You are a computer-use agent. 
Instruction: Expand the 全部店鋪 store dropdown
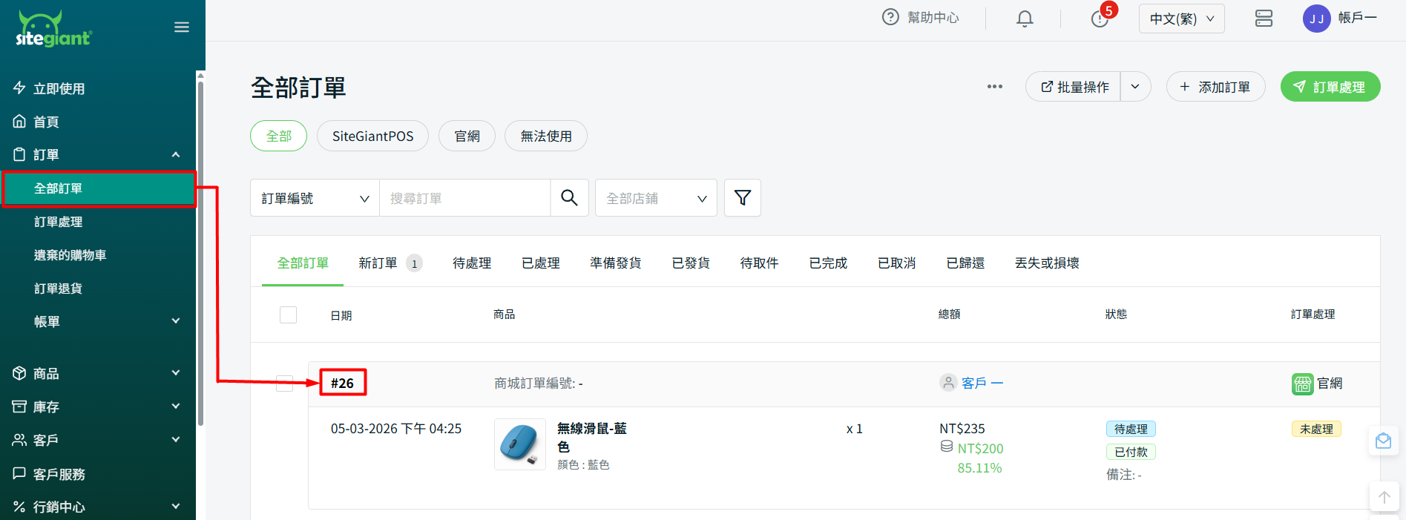pos(656,198)
